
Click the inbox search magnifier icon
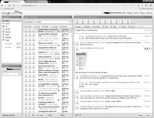tap(69, 22)
